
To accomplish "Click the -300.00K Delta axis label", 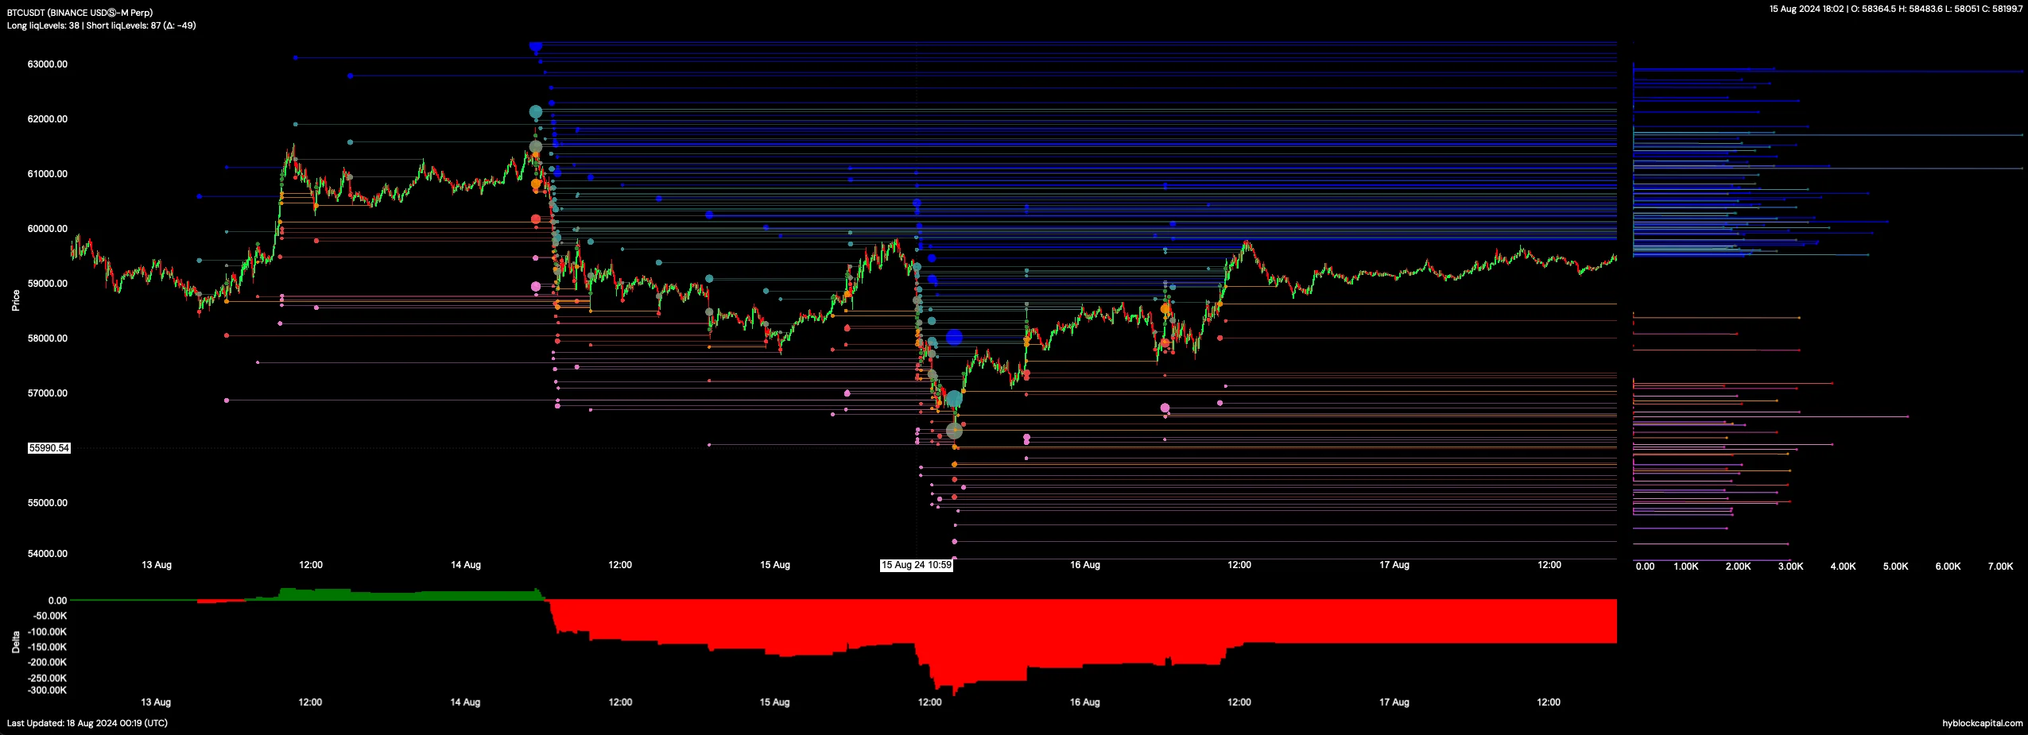I will point(48,690).
